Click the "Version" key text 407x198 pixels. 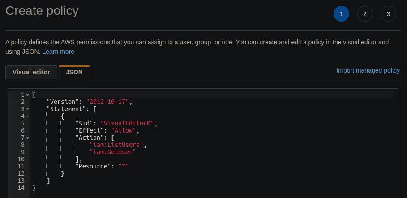click(x=63, y=102)
